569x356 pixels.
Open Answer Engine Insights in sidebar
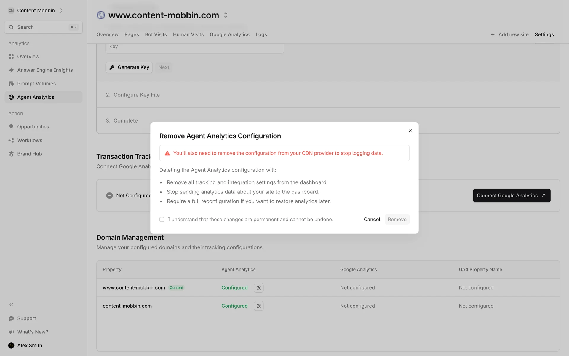click(x=45, y=70)
